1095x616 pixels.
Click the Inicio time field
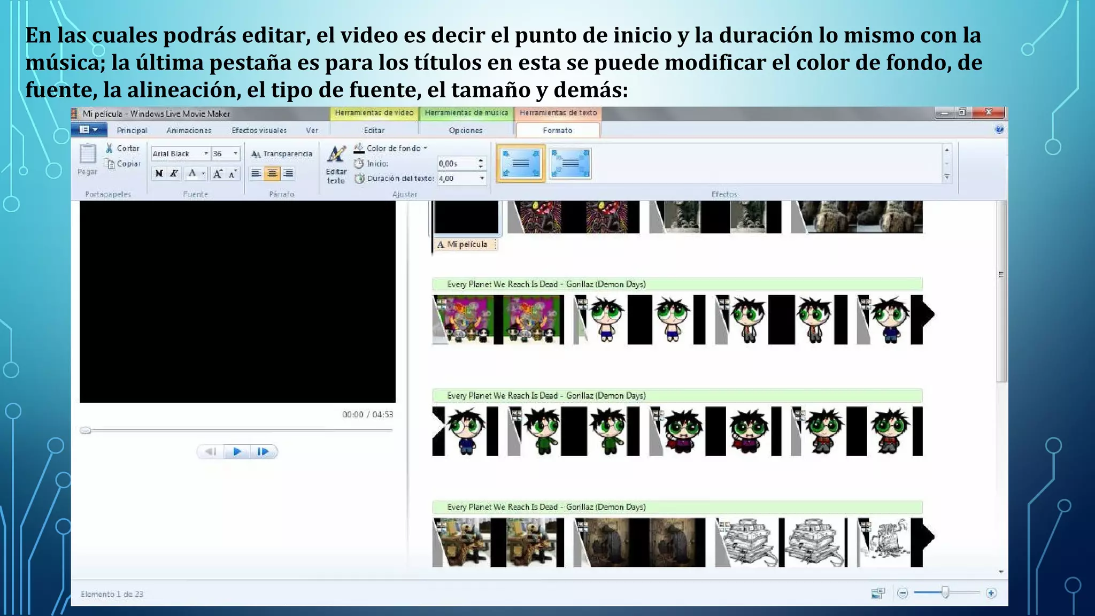tap(457, 164)
